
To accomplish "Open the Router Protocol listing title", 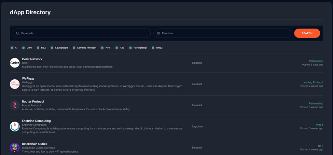I will [33, 102].
